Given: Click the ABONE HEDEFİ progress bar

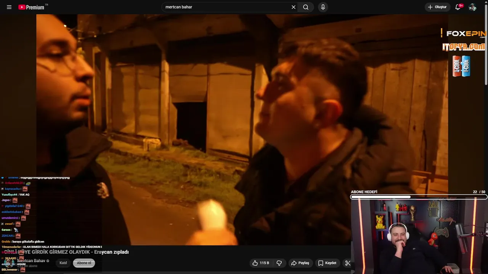Looking at the screenshot, I should 419,197.
